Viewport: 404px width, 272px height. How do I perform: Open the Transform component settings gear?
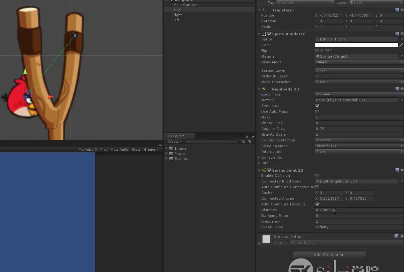(402, 10)
